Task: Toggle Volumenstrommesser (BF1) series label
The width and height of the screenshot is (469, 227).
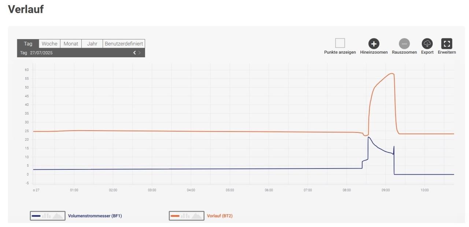Action: (95, 216)
